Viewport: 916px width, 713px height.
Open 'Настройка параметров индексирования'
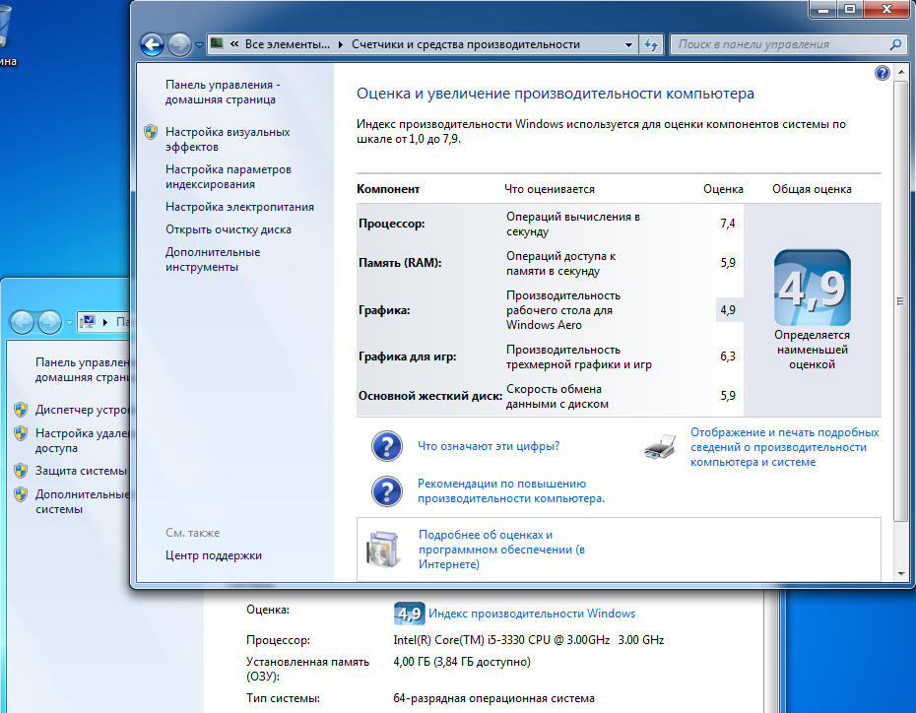(228, 177)
